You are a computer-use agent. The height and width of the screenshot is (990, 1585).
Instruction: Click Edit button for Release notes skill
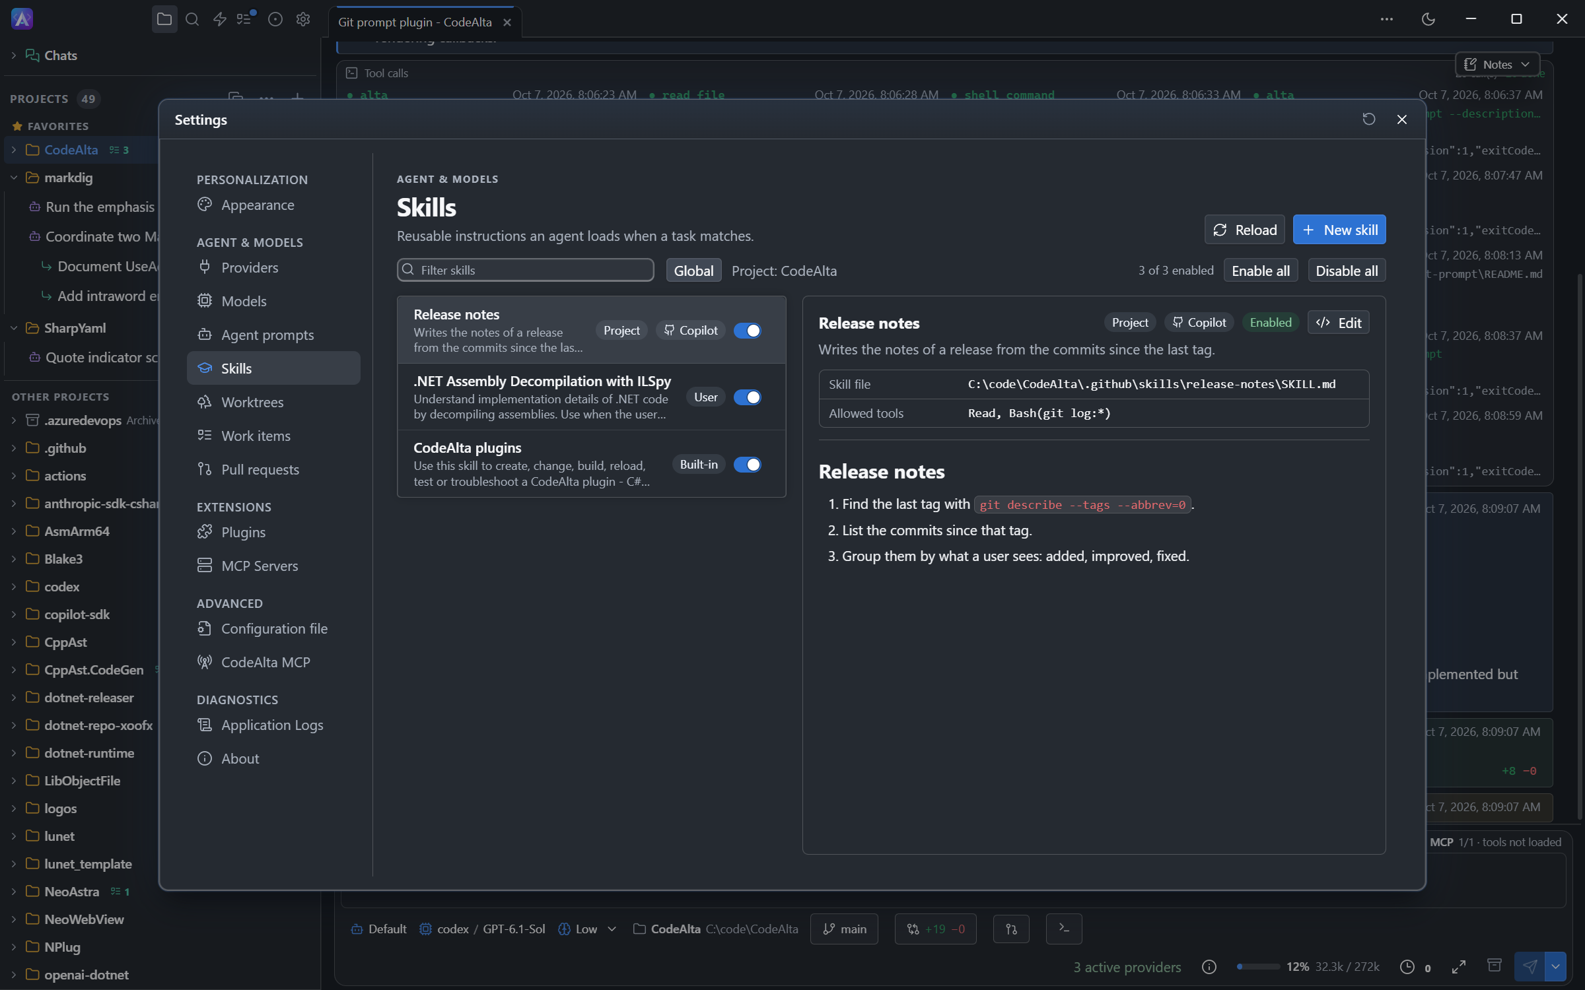tap(1339, 323)
